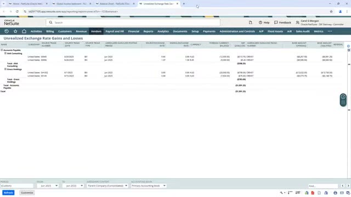Open the Customers menu
The image size is (351, 197).
tap(65, 32)
